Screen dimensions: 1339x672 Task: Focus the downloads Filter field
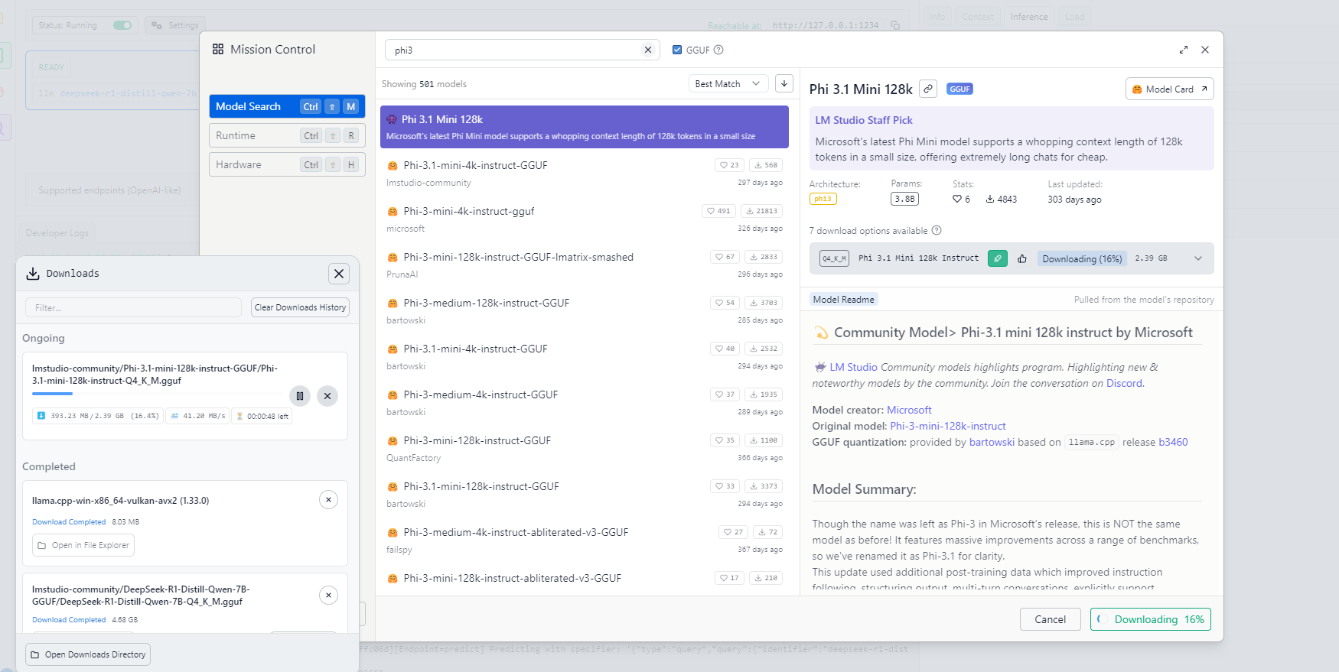point(133,307)
